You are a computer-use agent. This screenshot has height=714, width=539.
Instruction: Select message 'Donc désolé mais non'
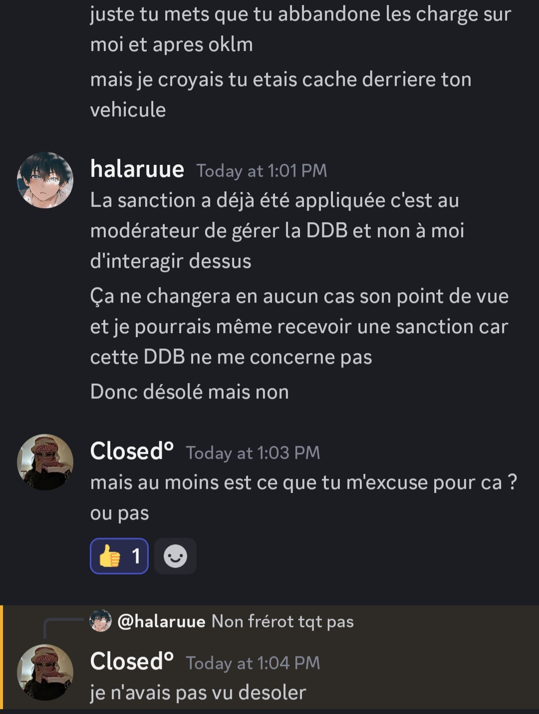coord(190,392)
